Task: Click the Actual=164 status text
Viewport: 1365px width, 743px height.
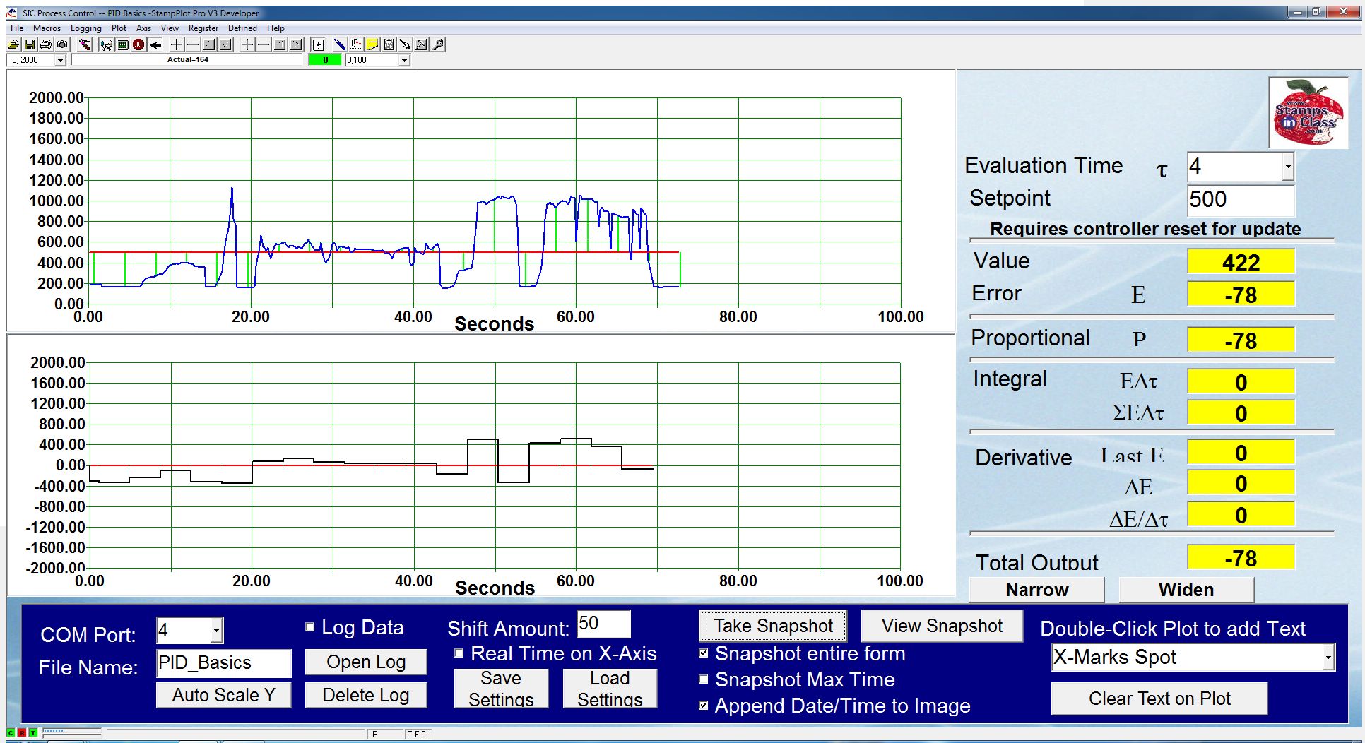Action: tap(188, 60)
